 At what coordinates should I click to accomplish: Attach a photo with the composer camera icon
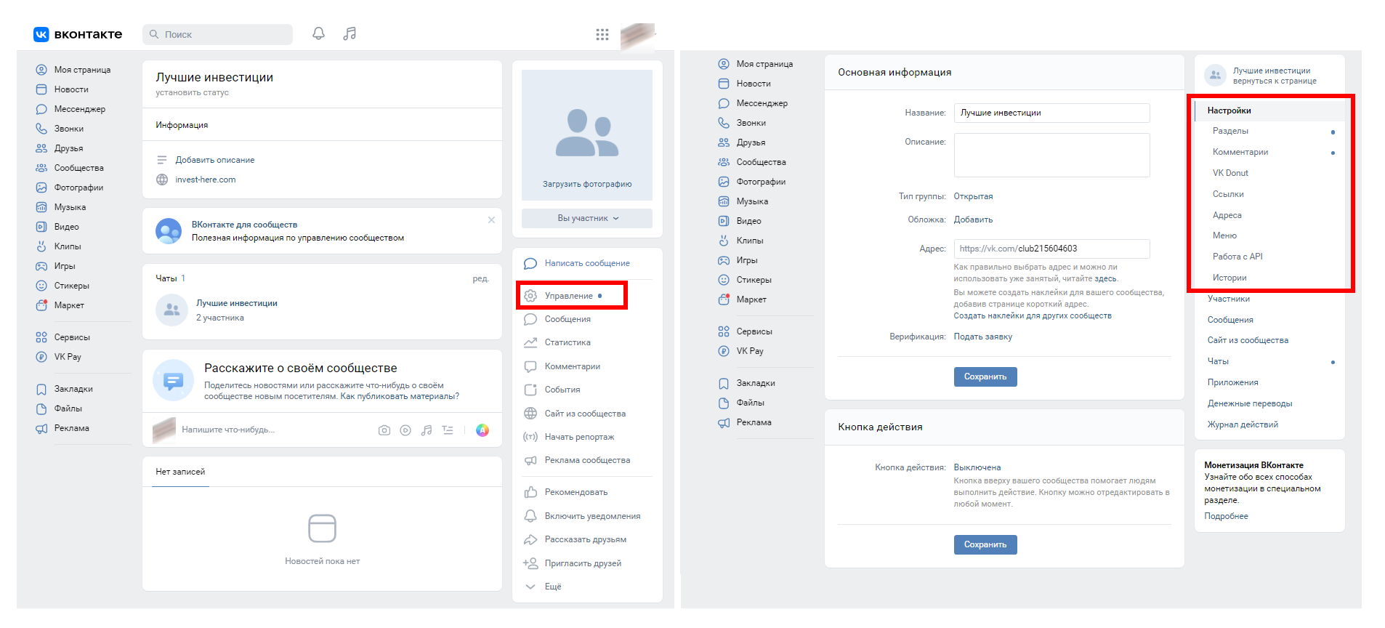pyautogui.click(x=384, y=430)
